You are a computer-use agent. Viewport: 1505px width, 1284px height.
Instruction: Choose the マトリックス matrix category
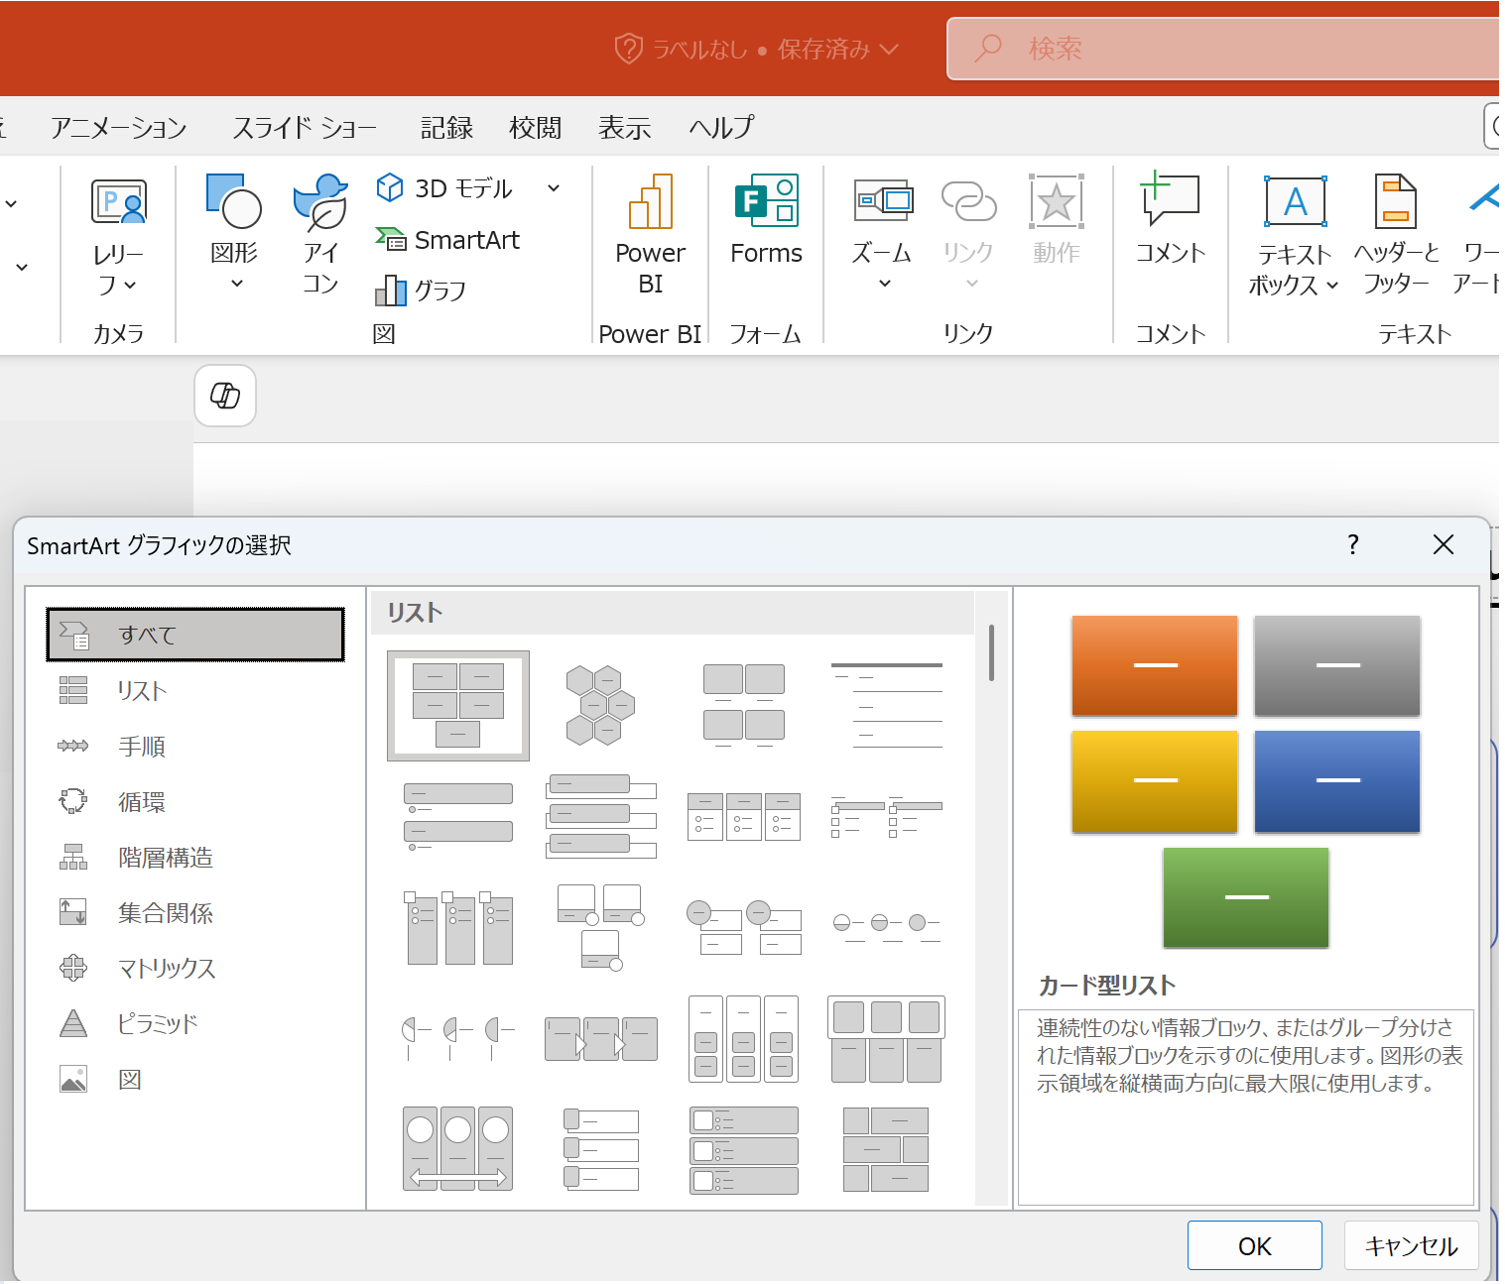pos(195,968)
